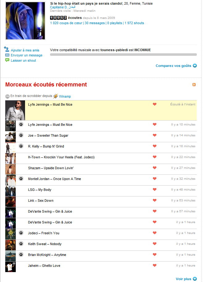Play Montell Jordan – Once Upon A Time
The image size is (203, 282).
pos(21,178)
